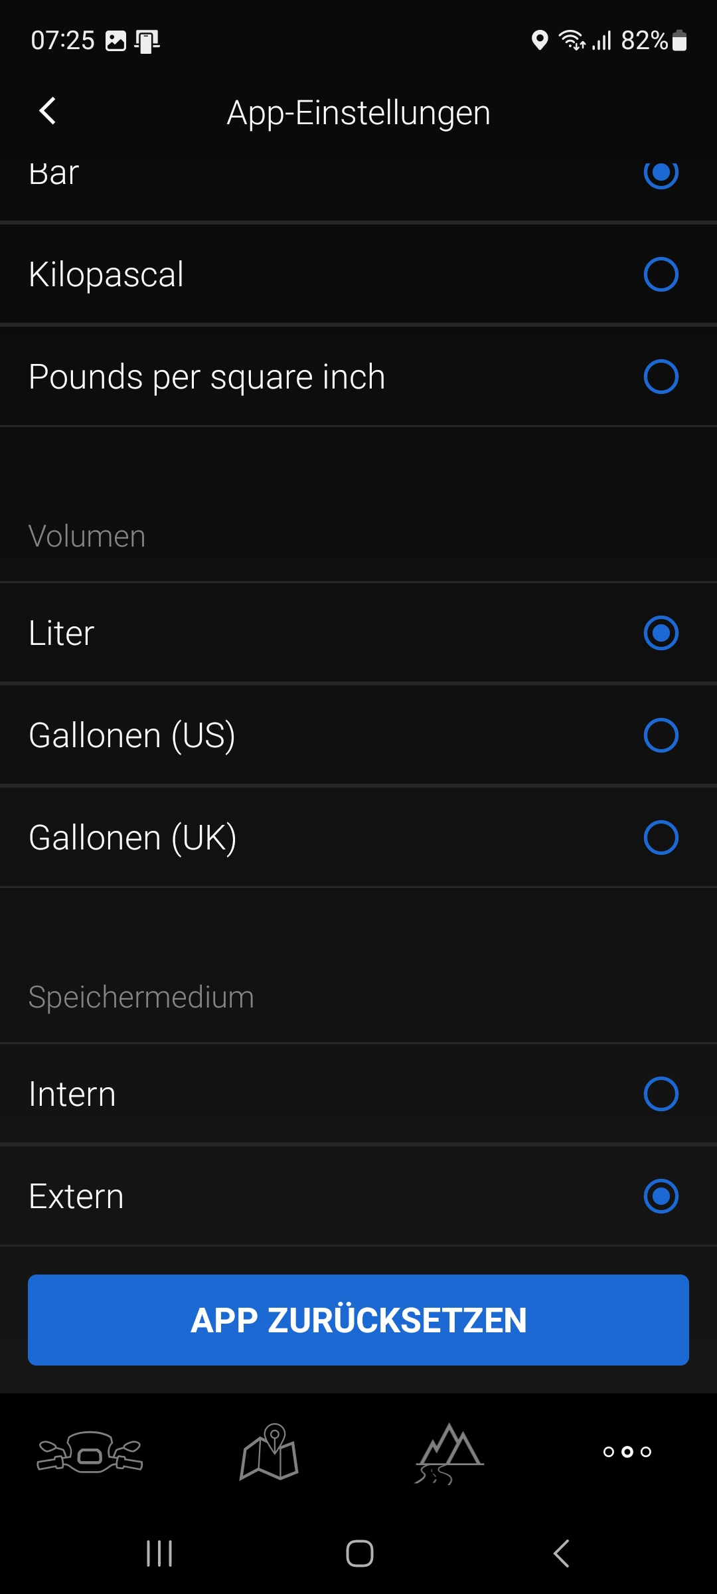
Task: Tap the Android system back button
Action: pyautogui.click(x=561, y=1553)
